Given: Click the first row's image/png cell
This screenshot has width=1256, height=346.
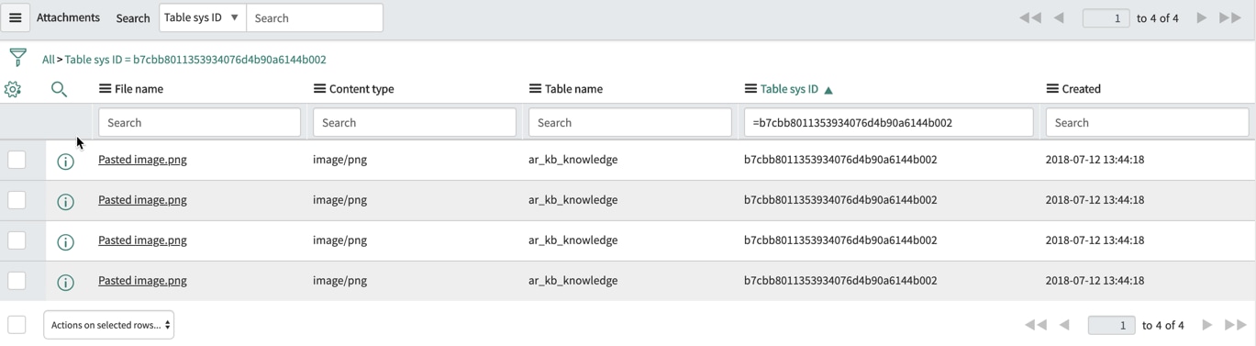Looking at the screenshot, I should (339, 160).
